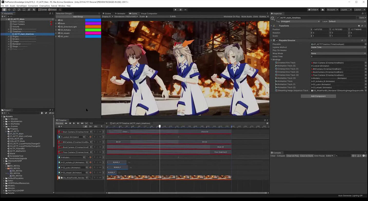Image resolution: width=368 pixels, height=201 pixels.
Task: Select the Hand tool in toolbar
Action: click(x=4, y=10)
